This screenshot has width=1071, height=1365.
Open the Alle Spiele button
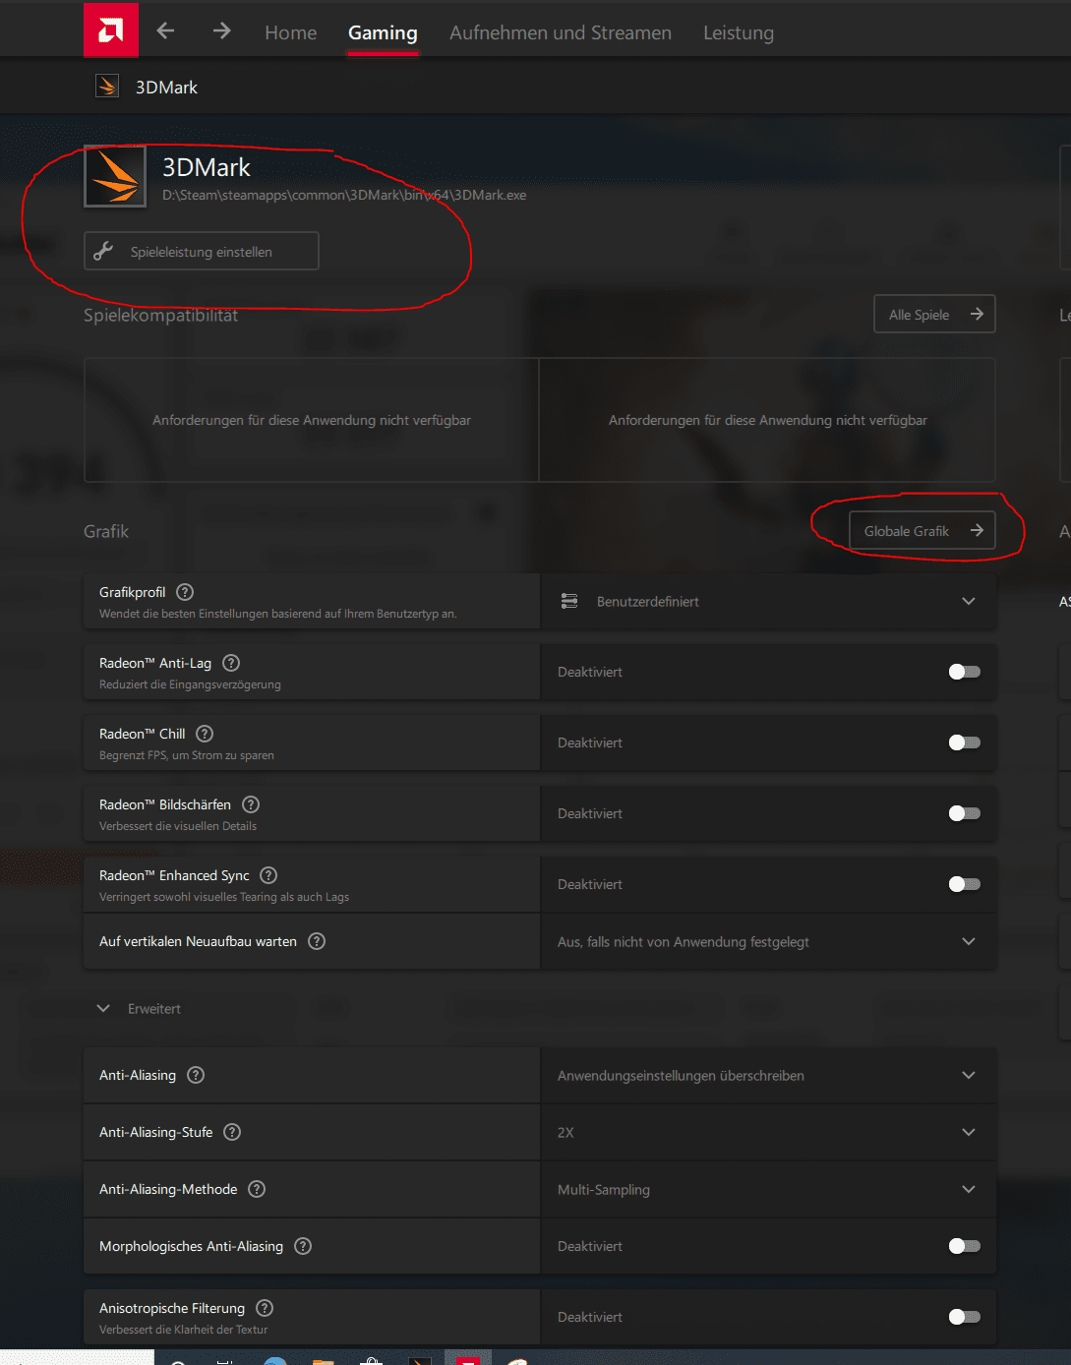[934, 314]
